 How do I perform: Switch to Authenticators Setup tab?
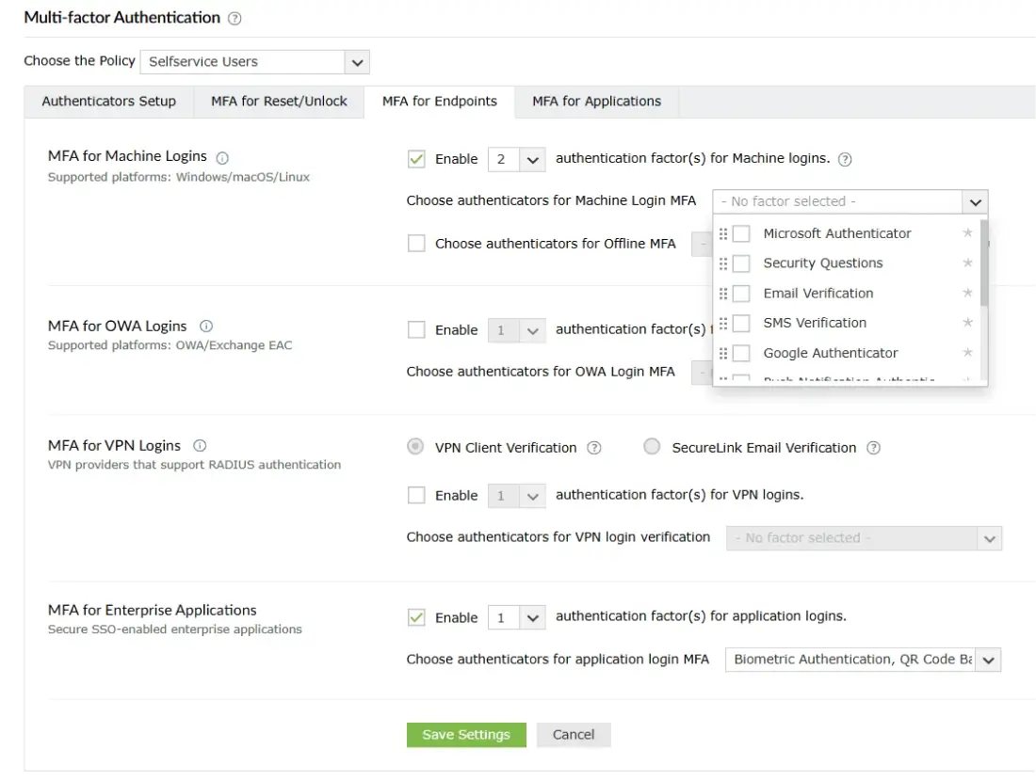[x=108, y=102]
